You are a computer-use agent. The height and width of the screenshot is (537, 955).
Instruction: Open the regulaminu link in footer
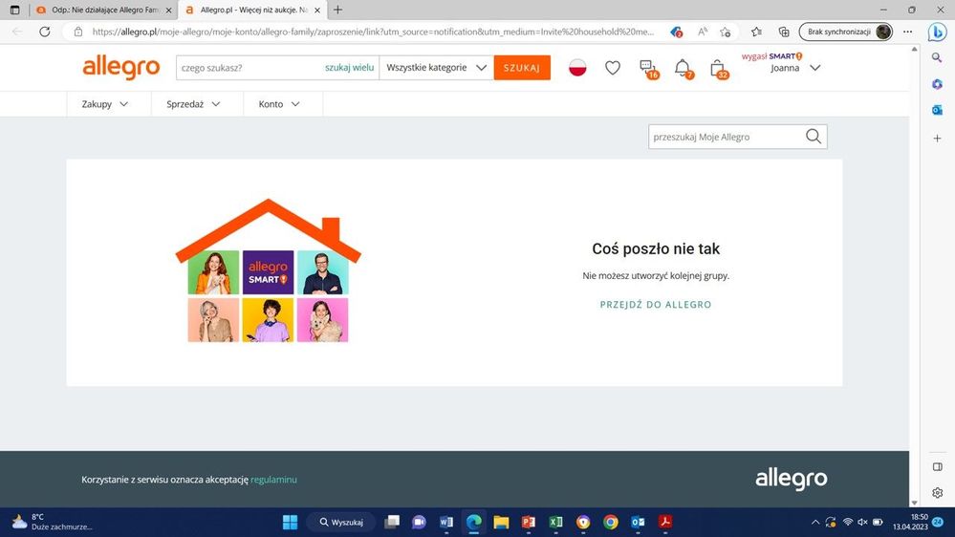(x=273, y=480)
